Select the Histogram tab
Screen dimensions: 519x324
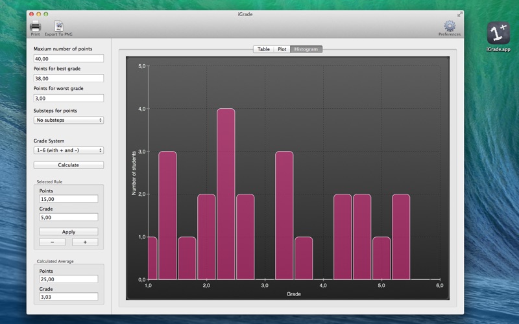click(x=306, y=49)
